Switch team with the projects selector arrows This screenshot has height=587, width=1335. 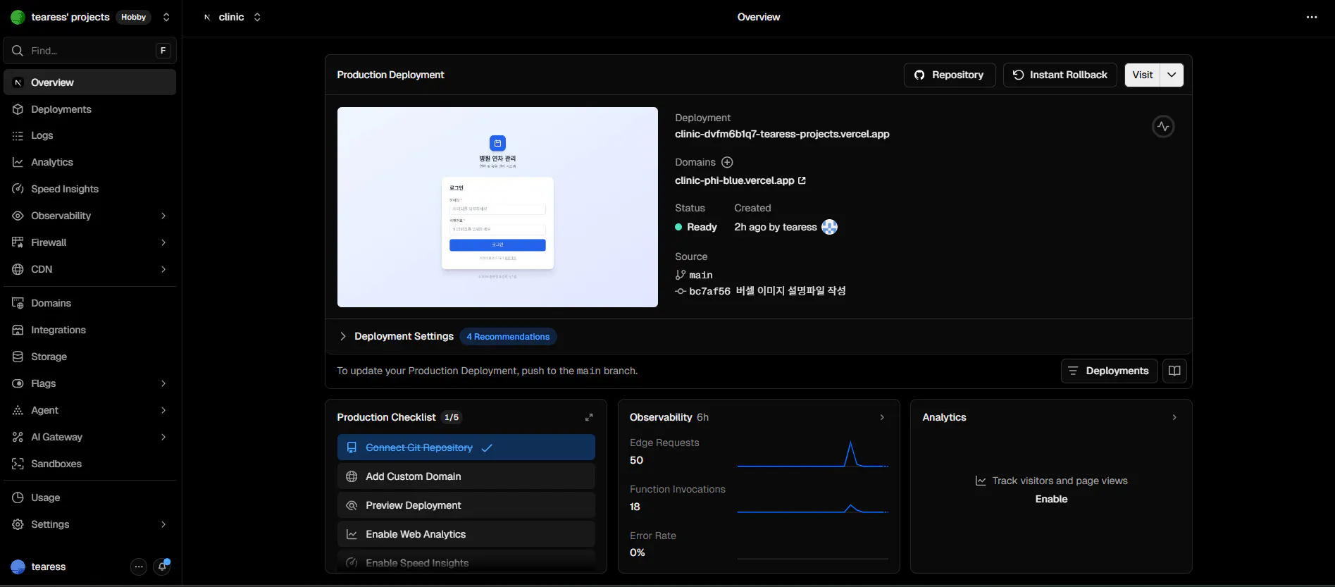[166, 17]
